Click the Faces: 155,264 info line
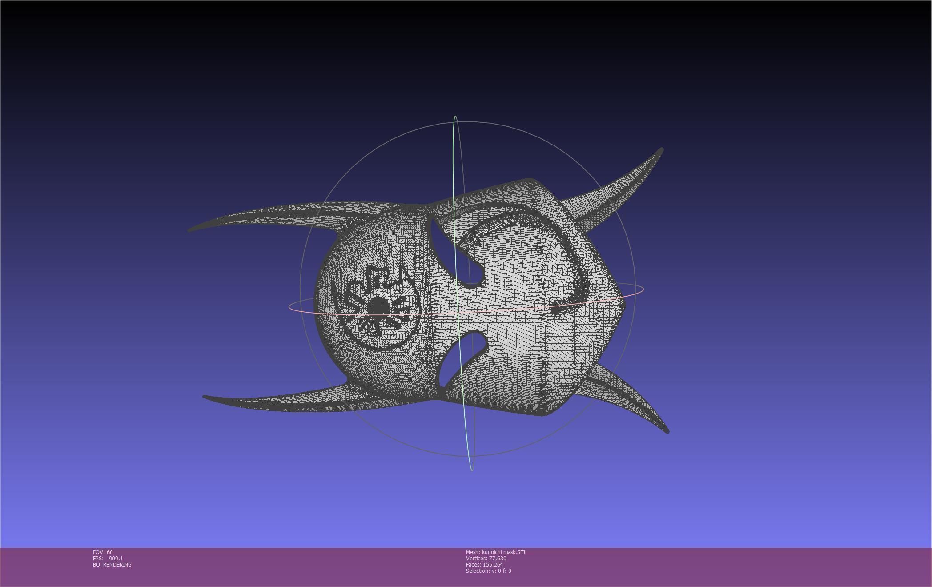The height and width of the screenshot is (587, 932). (x=484, y=565)
